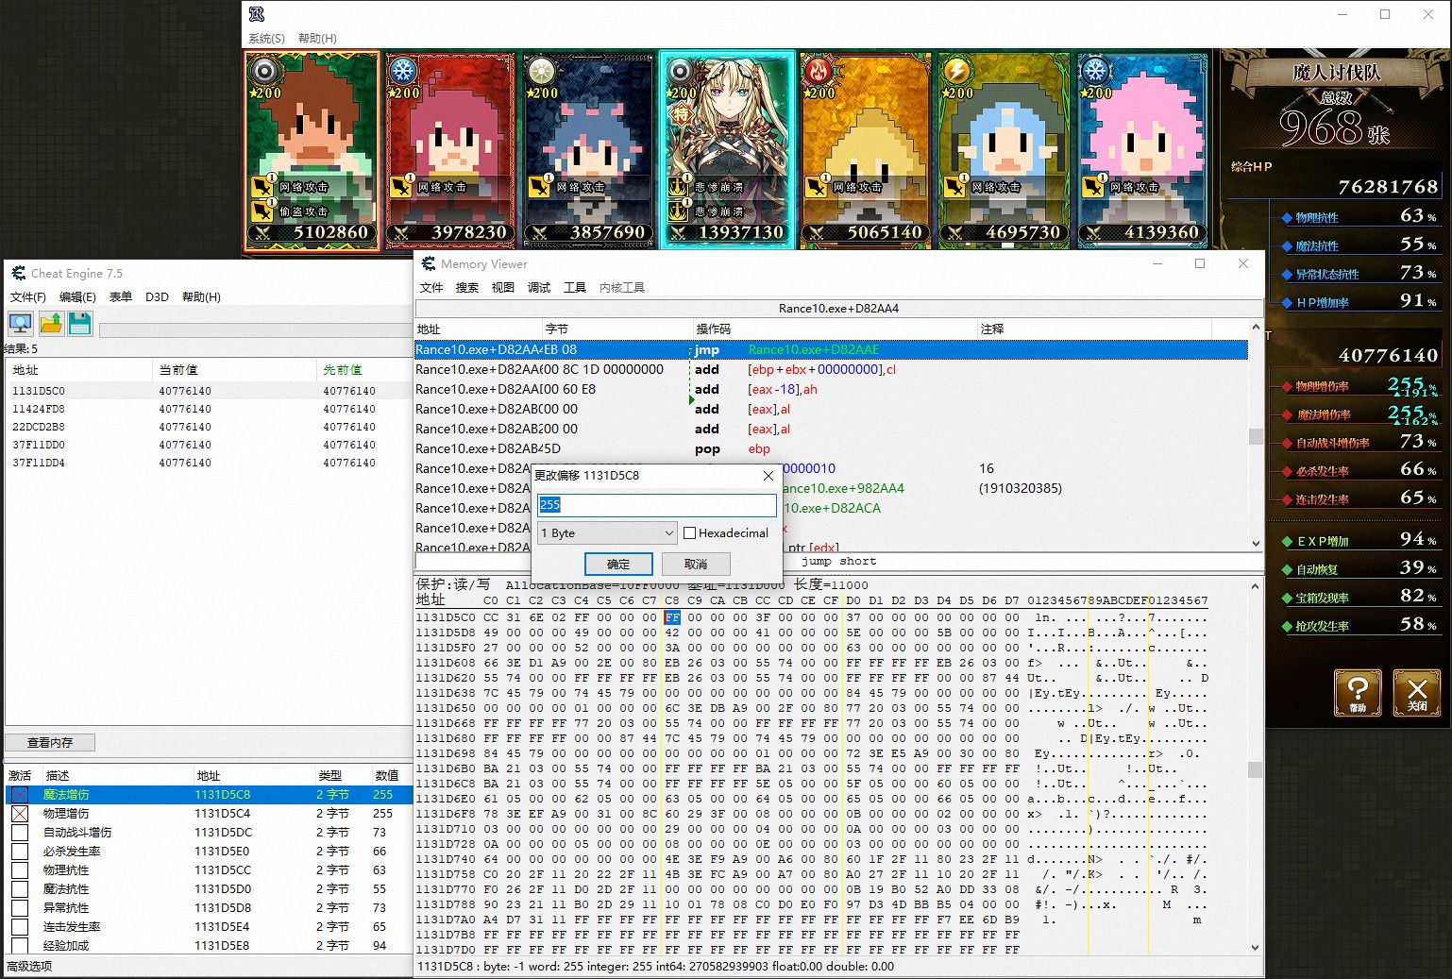Click the hex dump vertical scrollbar
1452x979 pixels.
click(x=1256, y=768)
